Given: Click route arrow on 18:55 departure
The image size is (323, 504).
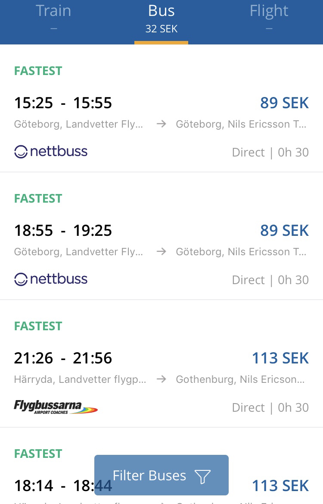Looking at the screenshot, I should point(161,252).
